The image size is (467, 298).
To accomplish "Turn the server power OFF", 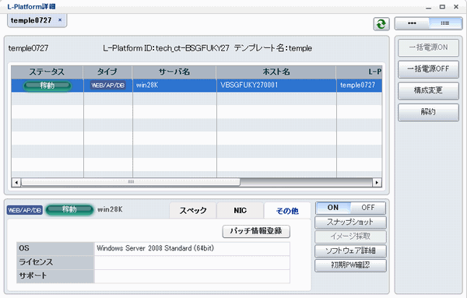I will (x=368, y=208).
